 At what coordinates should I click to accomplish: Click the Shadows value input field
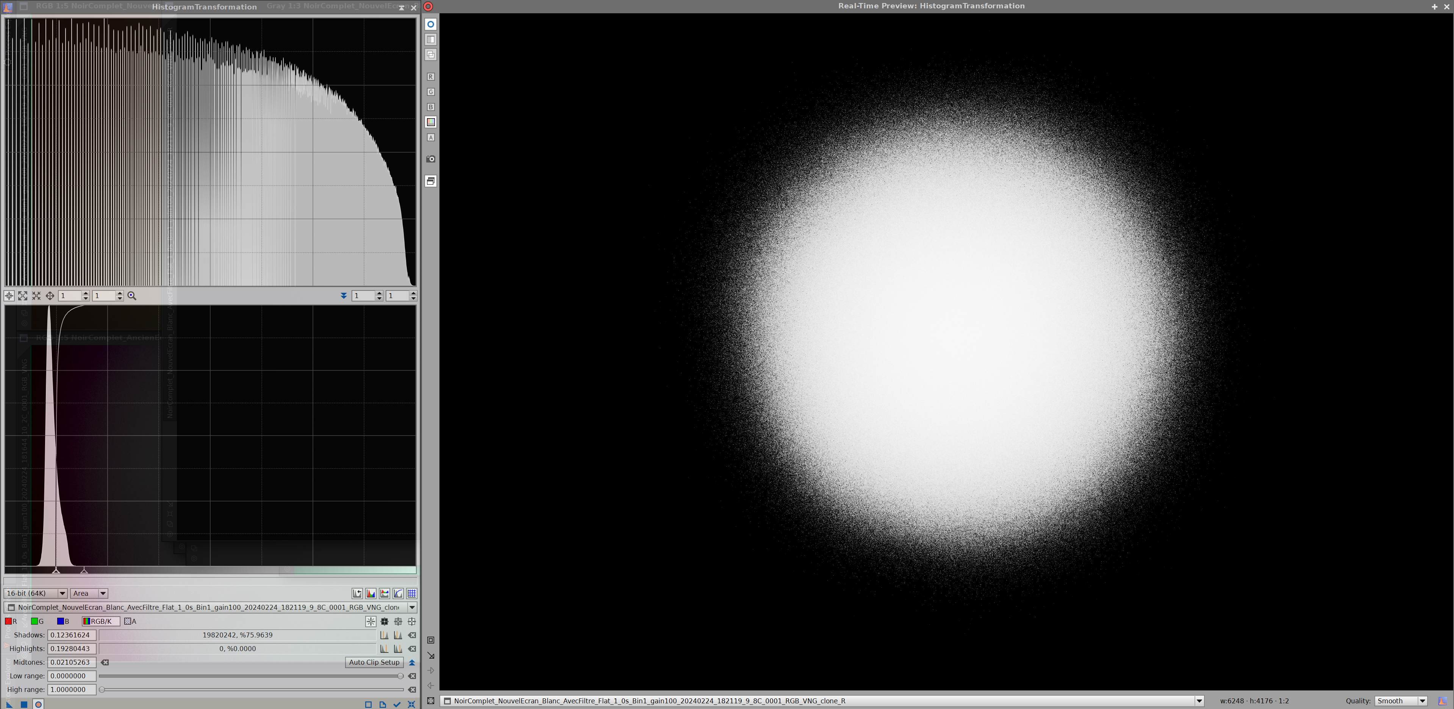71,635
